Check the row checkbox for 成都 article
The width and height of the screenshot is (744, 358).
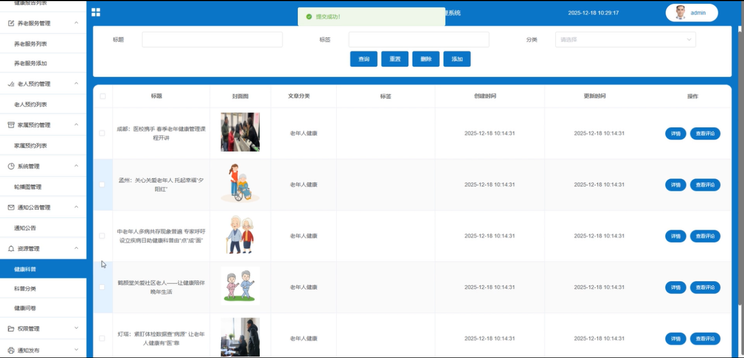(x=102, y=133)
